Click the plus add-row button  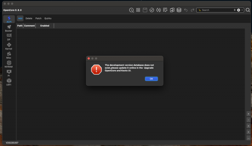point(249,114)
